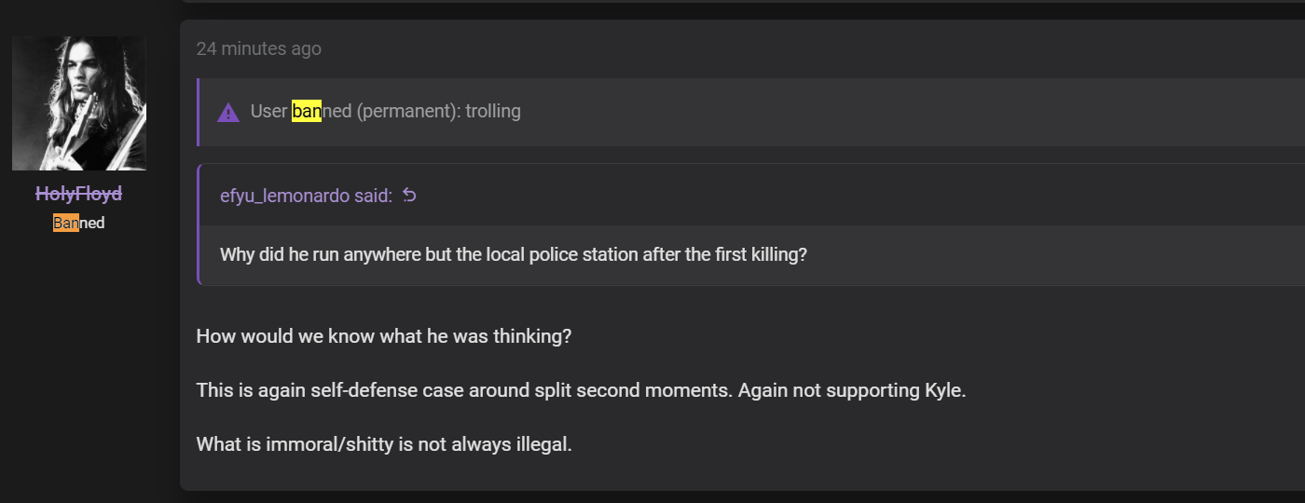Click the yellow-highlighted 'ban' search match

tap(307, 112)
